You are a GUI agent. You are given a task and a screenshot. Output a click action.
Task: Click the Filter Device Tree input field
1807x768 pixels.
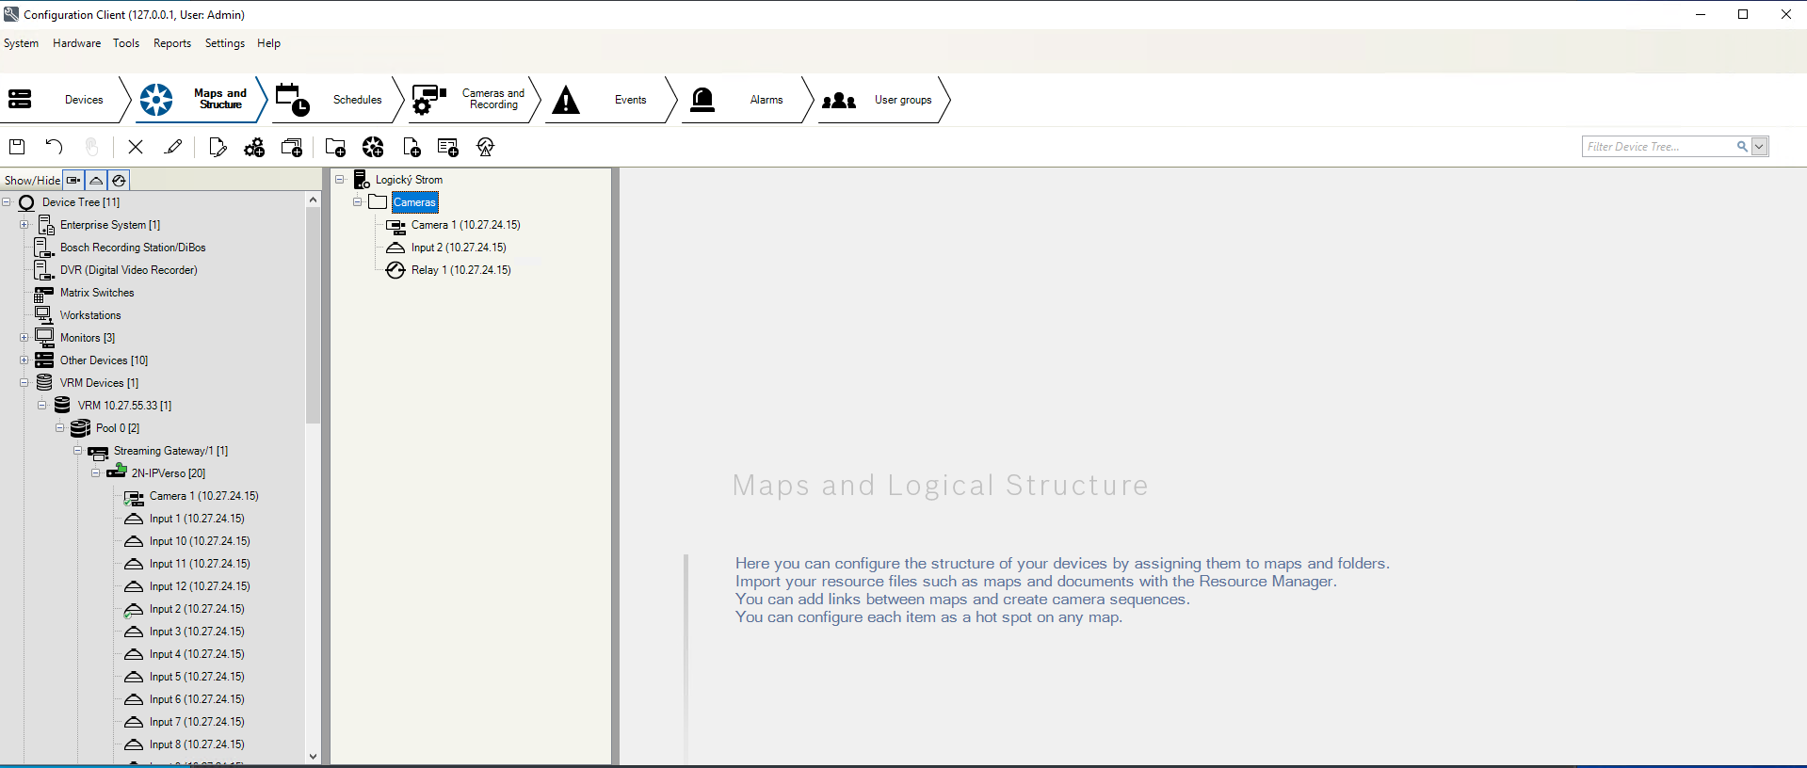[1657, 147]
